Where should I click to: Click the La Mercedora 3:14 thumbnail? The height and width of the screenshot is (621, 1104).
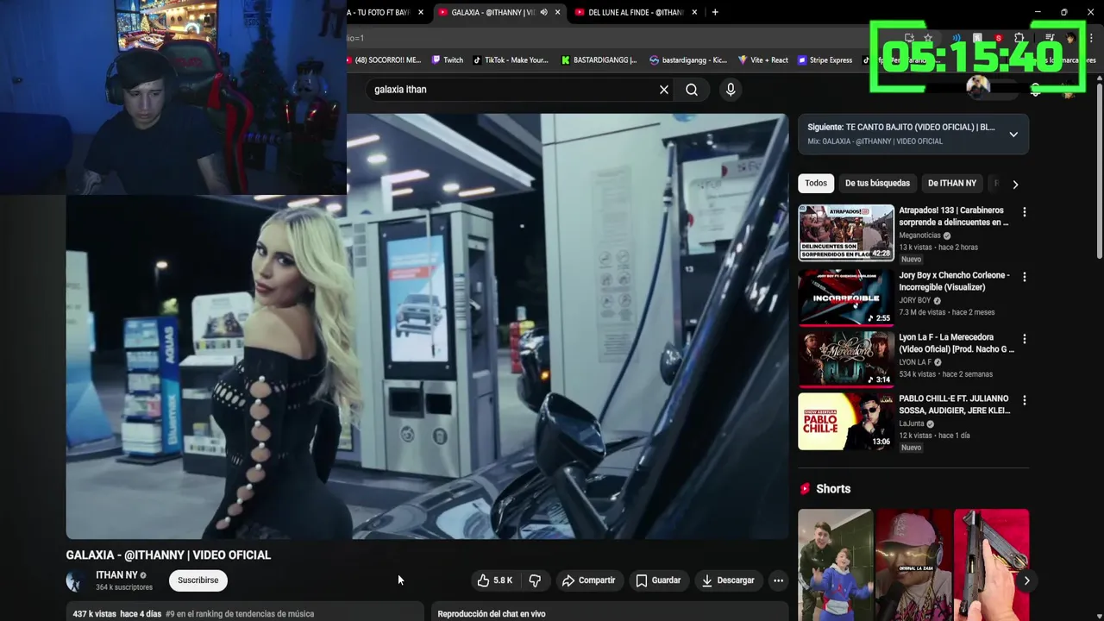pyautogui.click(x=846, y=359)
